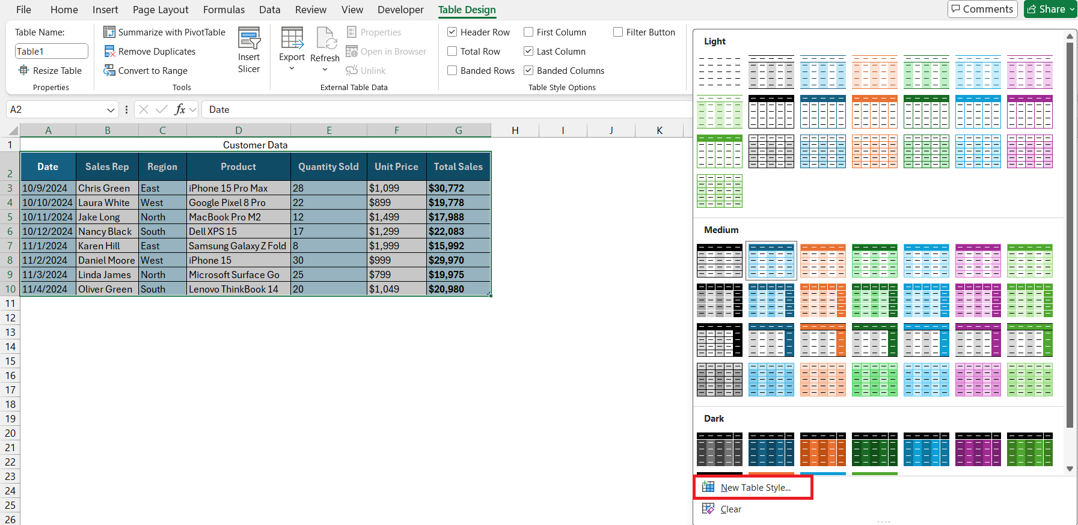The height and width of the screenshot is (525, 1078).
Task: Click the formula bar confirm checkmark
Action: 161,109
